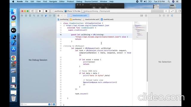Add an editor on the right
The image size is (191, 107).
point(146,15)
